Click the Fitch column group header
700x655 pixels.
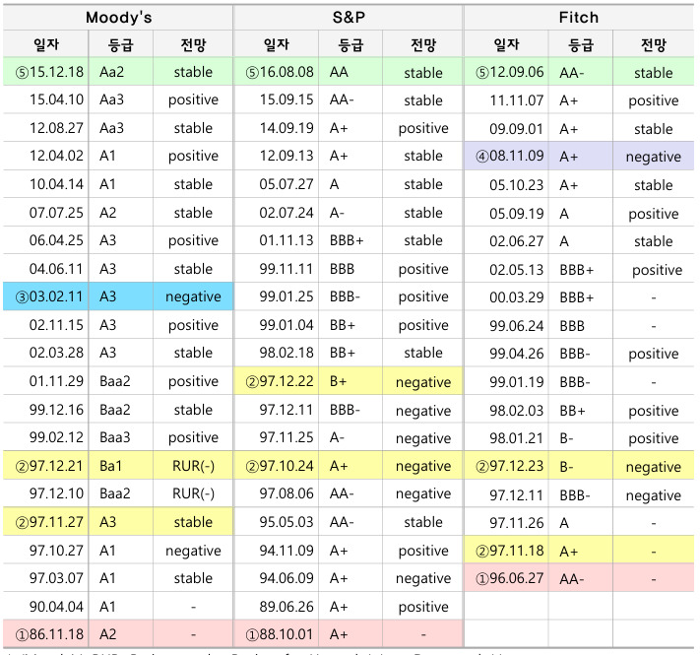578,18
